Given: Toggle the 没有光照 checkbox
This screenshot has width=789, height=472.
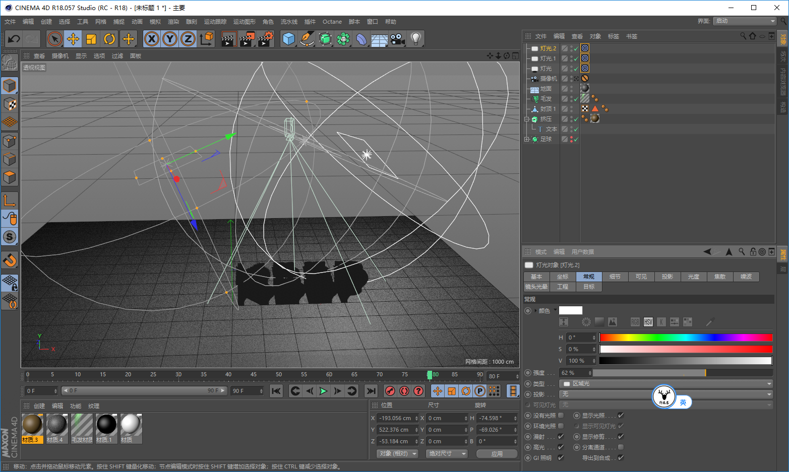Looking at the screenshot, I should point(561,416).
